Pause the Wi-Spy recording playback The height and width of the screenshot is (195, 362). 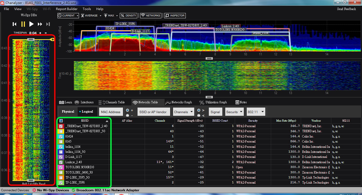pyautogui.click(x=23, y=24)
